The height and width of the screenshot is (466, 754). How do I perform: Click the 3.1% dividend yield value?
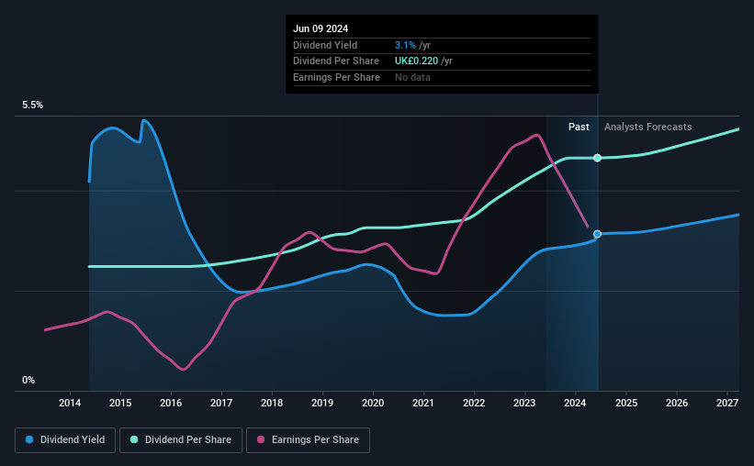405,45
